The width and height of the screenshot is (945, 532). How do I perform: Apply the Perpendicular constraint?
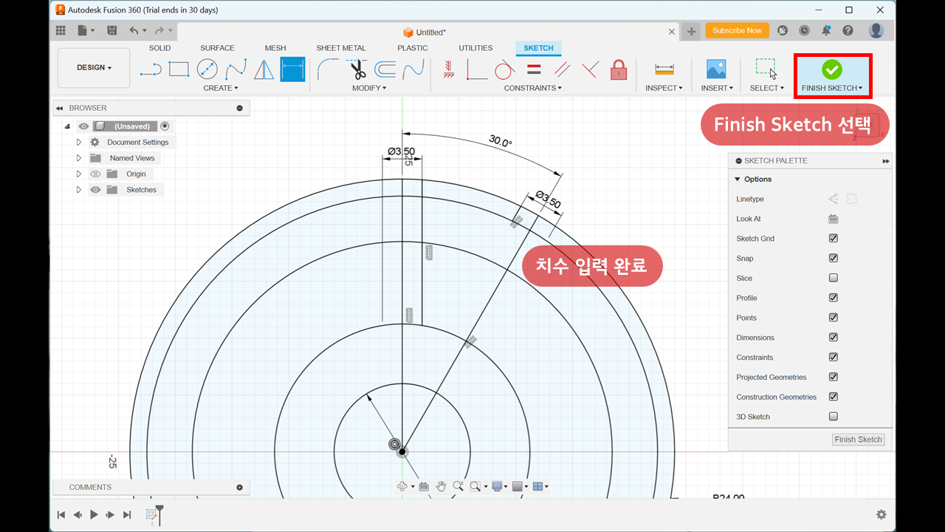tap(590, 69)
